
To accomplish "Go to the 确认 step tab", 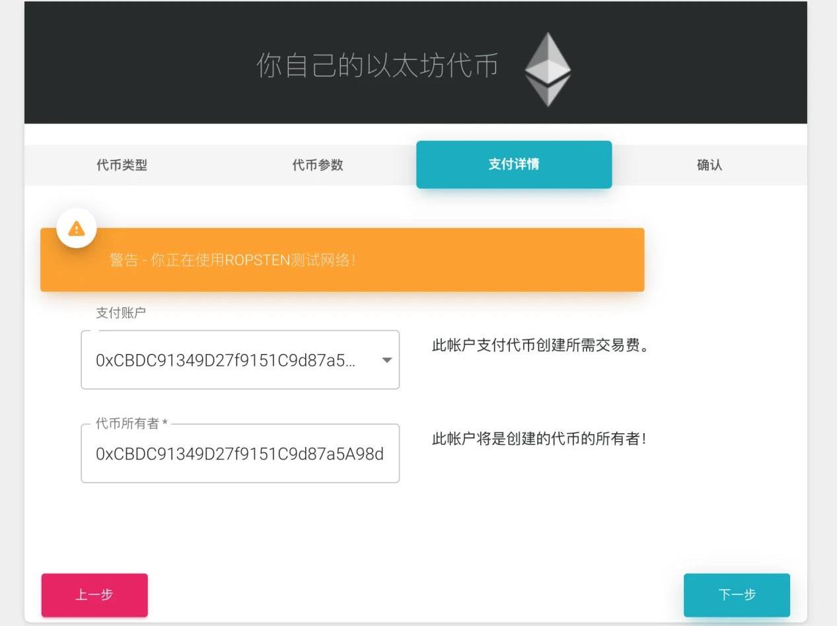I will tap(710, 165).
